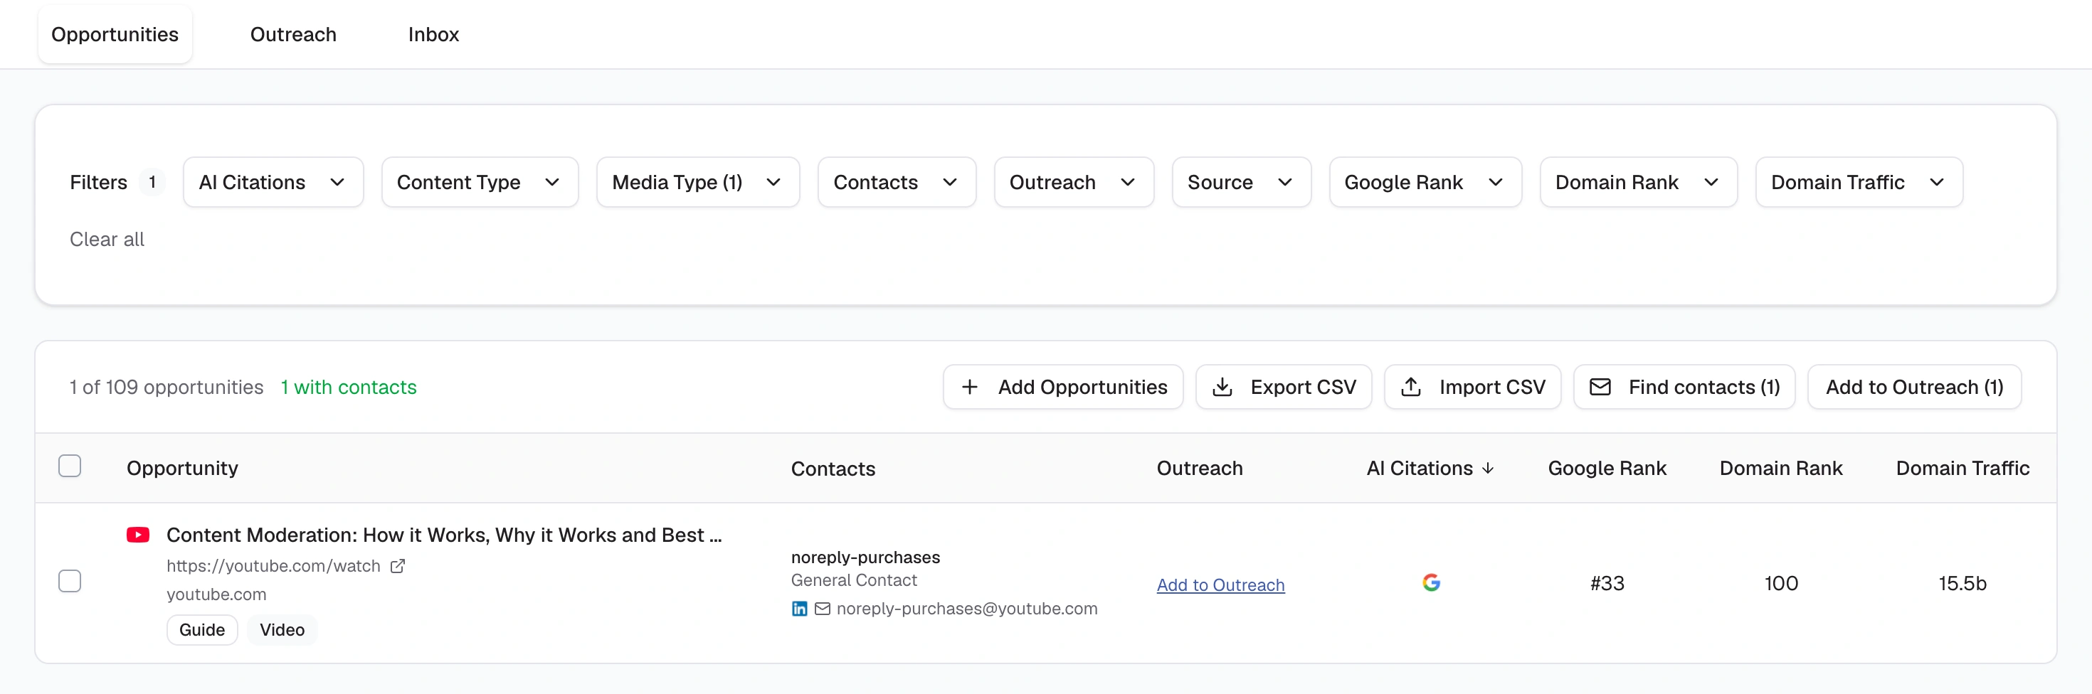
Task: Open the Domain Traffic filter dropdown
Action: [x=1859, y=183]
